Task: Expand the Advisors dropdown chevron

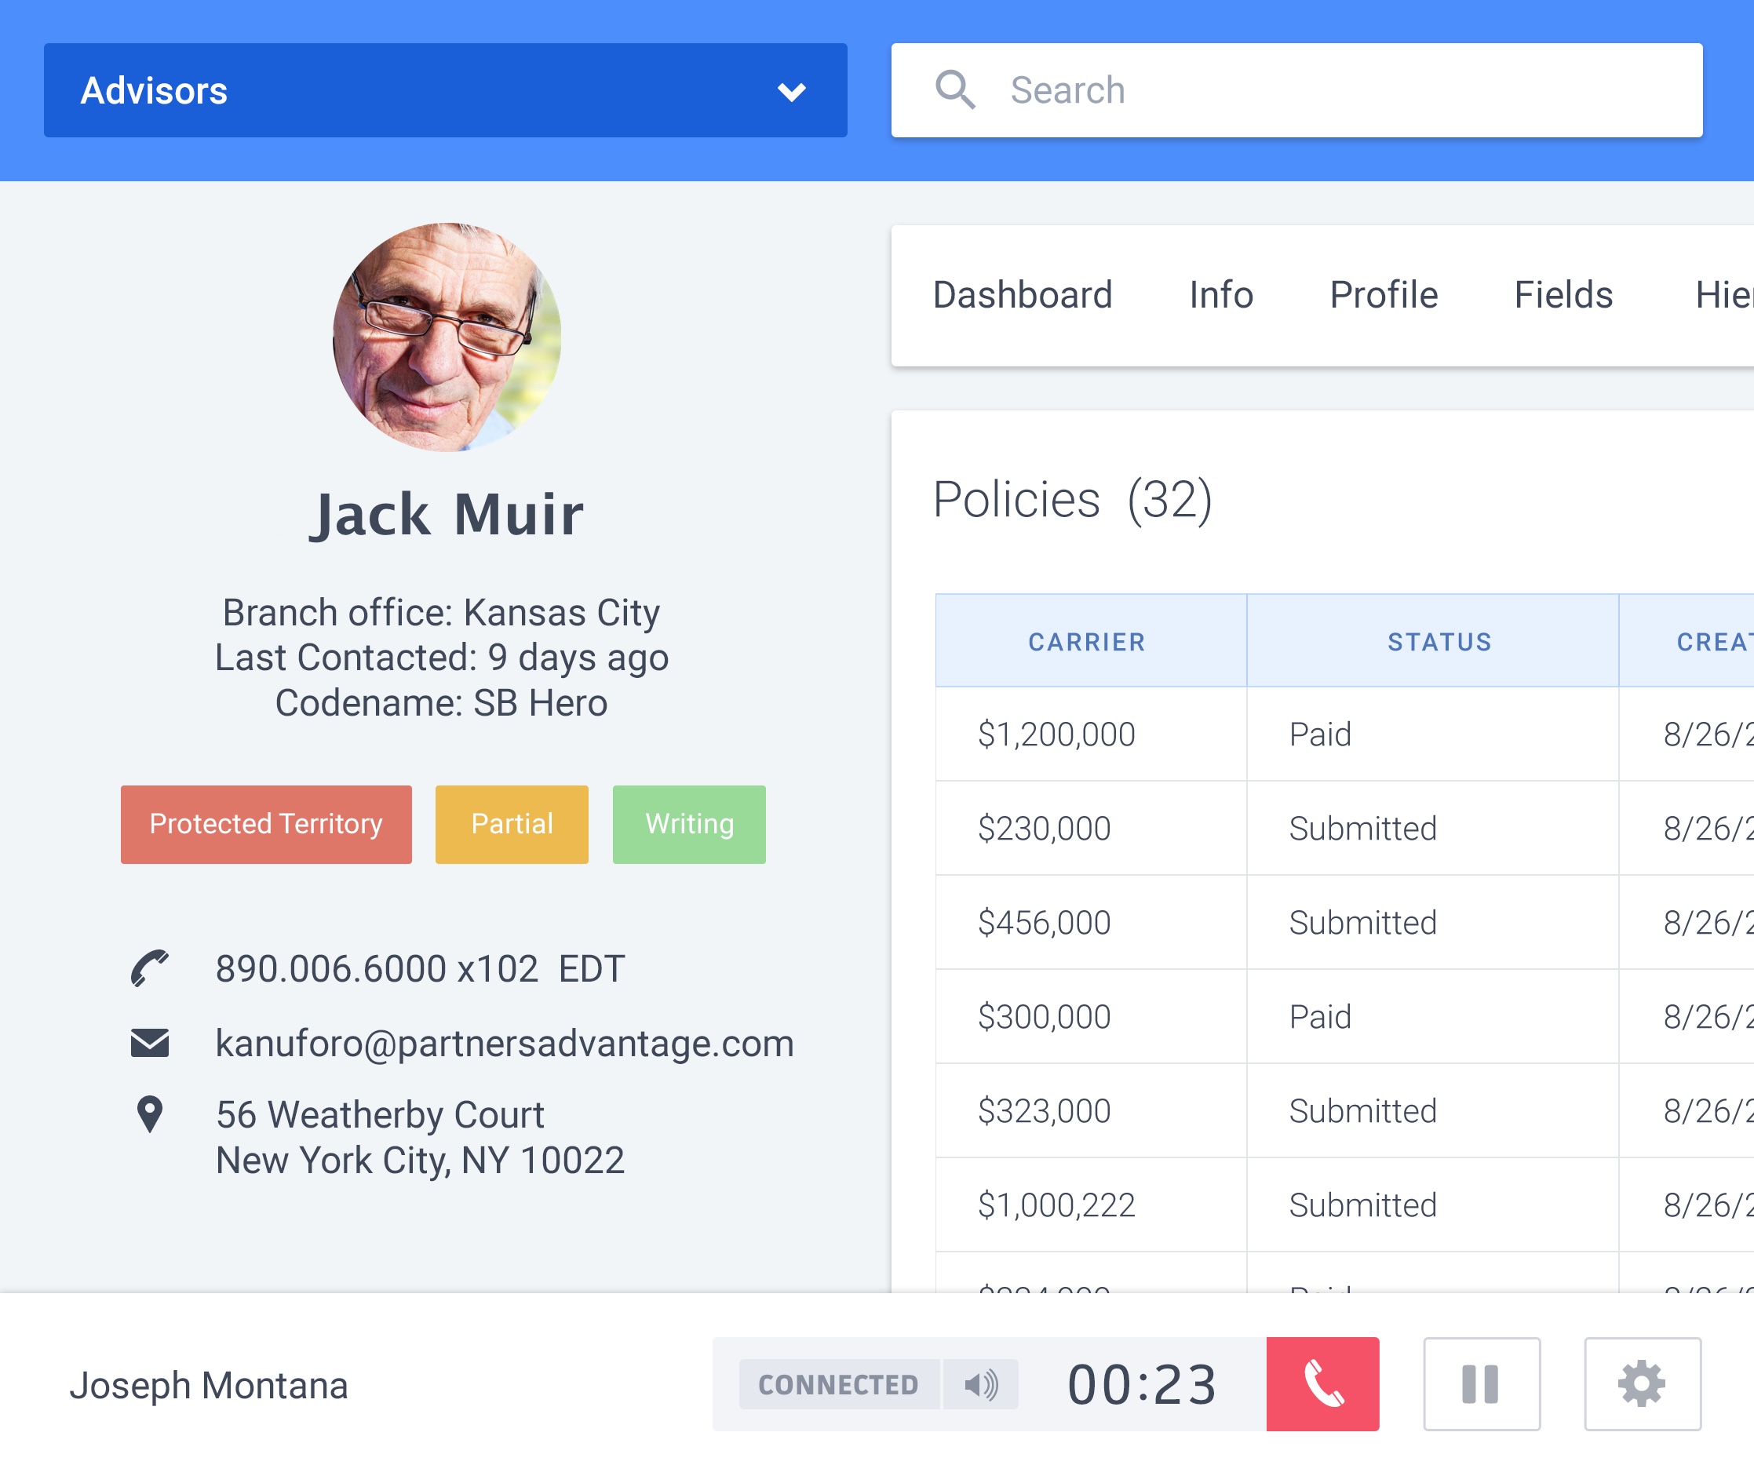Action: (791, 91)
